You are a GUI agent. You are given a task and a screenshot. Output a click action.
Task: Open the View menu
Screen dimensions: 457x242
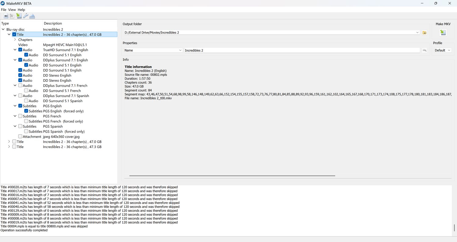[12, 10]
